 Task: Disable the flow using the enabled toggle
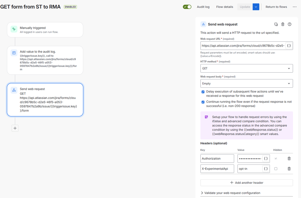(x=187, y=7)
